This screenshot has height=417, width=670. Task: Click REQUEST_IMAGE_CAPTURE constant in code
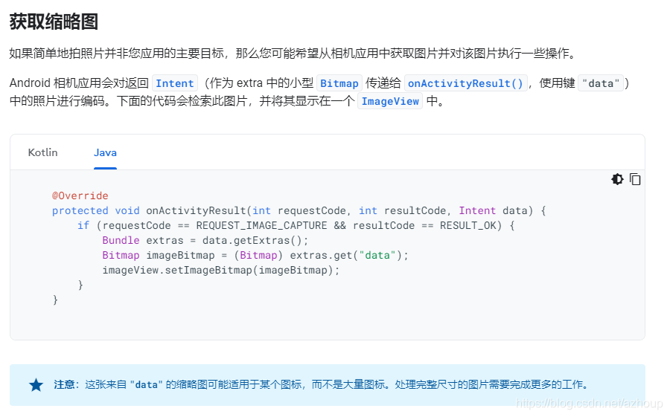click(261, 225)
